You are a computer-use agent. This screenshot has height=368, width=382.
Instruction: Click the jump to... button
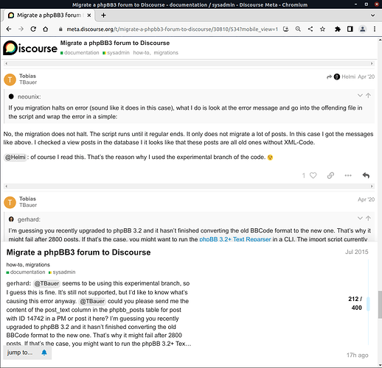tap(20, 353)
